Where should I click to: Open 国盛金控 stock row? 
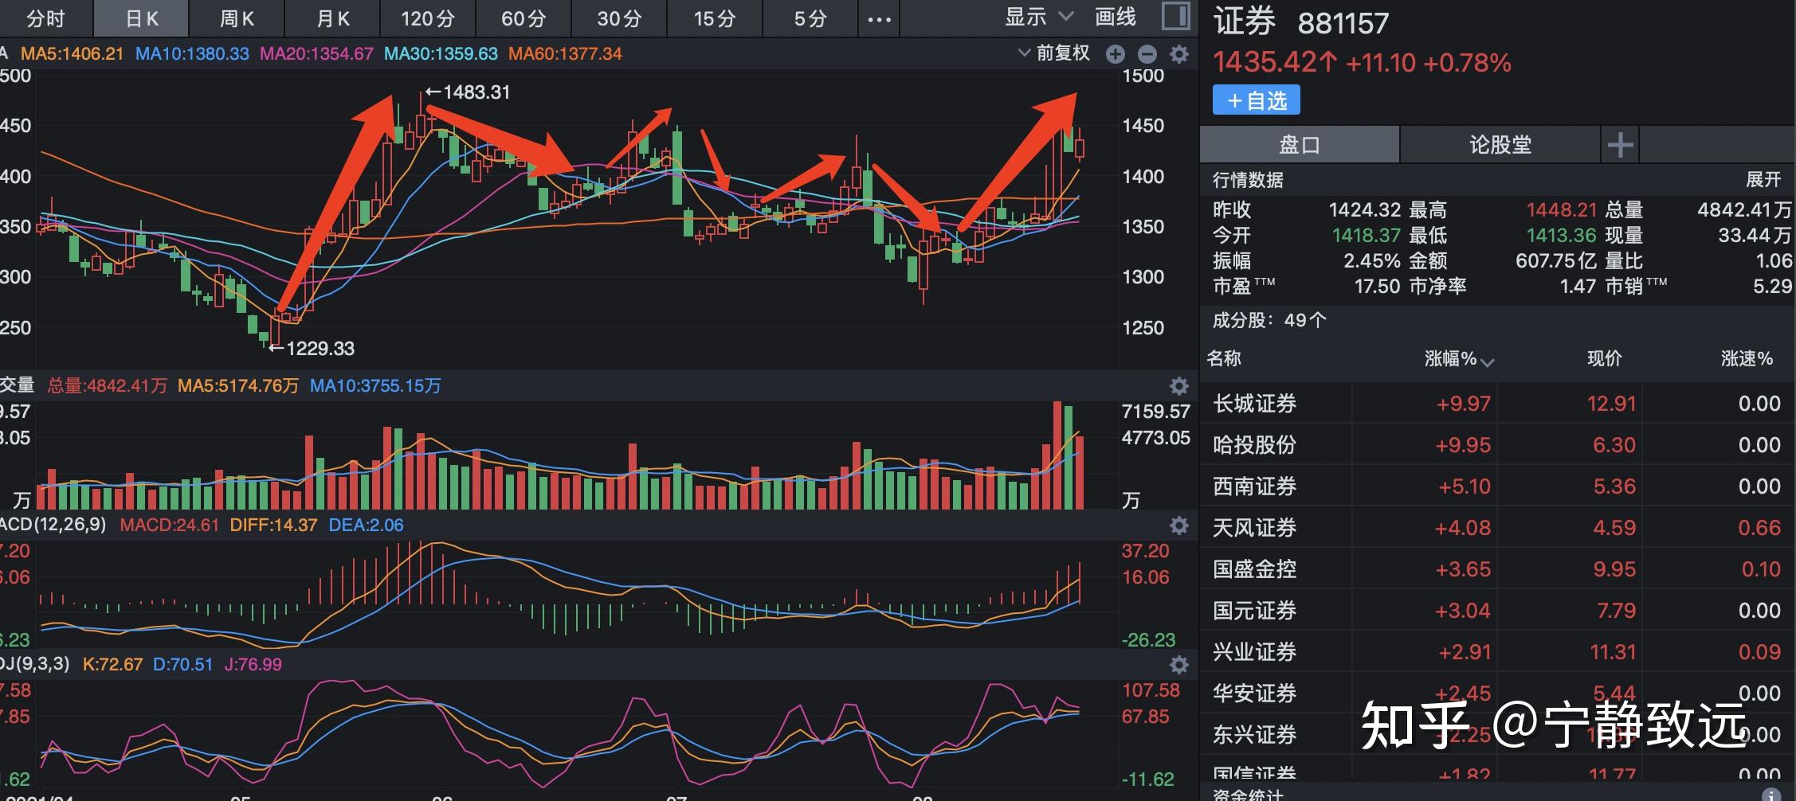pyautogui.click(x=1497, y=569)
